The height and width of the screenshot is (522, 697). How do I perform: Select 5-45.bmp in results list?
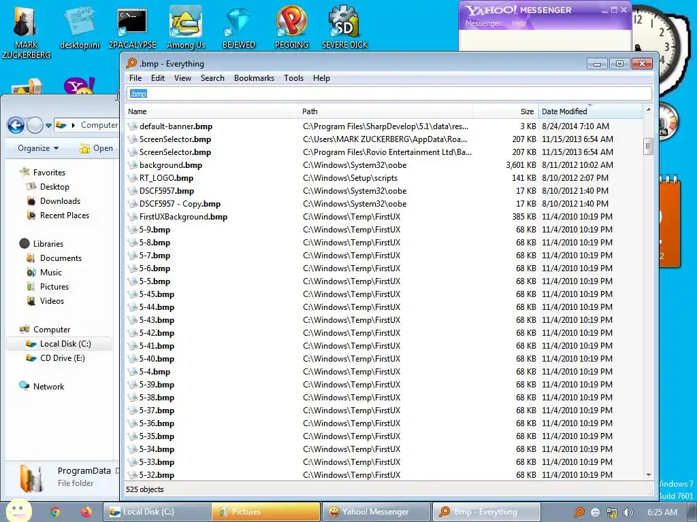coord(384,294)
